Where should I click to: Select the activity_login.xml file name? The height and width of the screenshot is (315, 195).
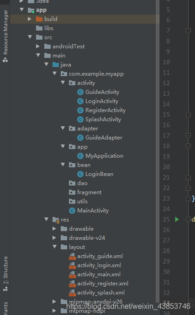[99, 265]
